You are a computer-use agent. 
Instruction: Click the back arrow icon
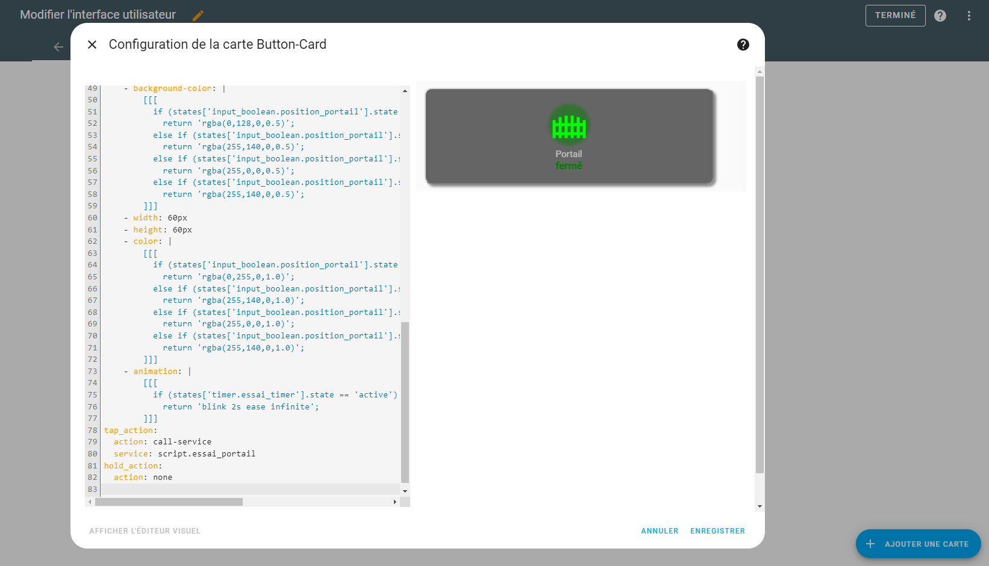(58, 47)
